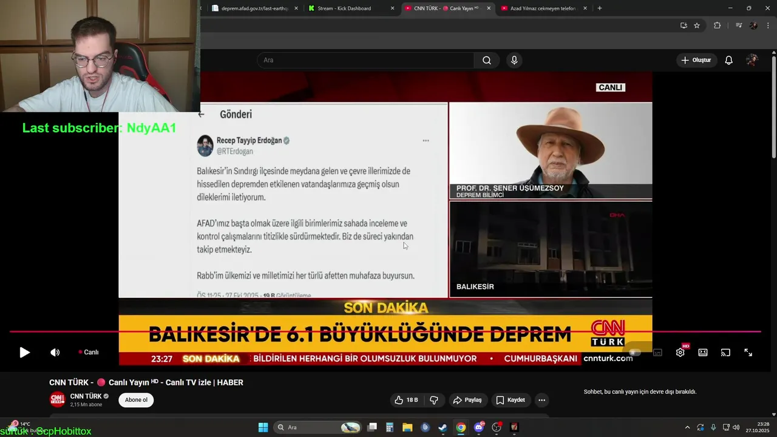Open the CNN TÜRK channel name link

click(x=86, y=396)
